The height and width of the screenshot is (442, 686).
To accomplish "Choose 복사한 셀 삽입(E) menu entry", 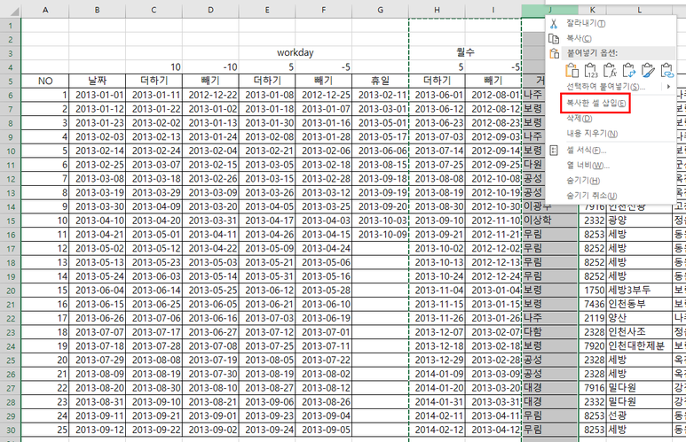I will pos(595,103).
